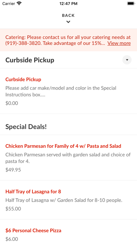Click the $49.95 Chicken Parmesan price
Image resolution: width=137 pixels, height=243 pixels.
[13, 170]
